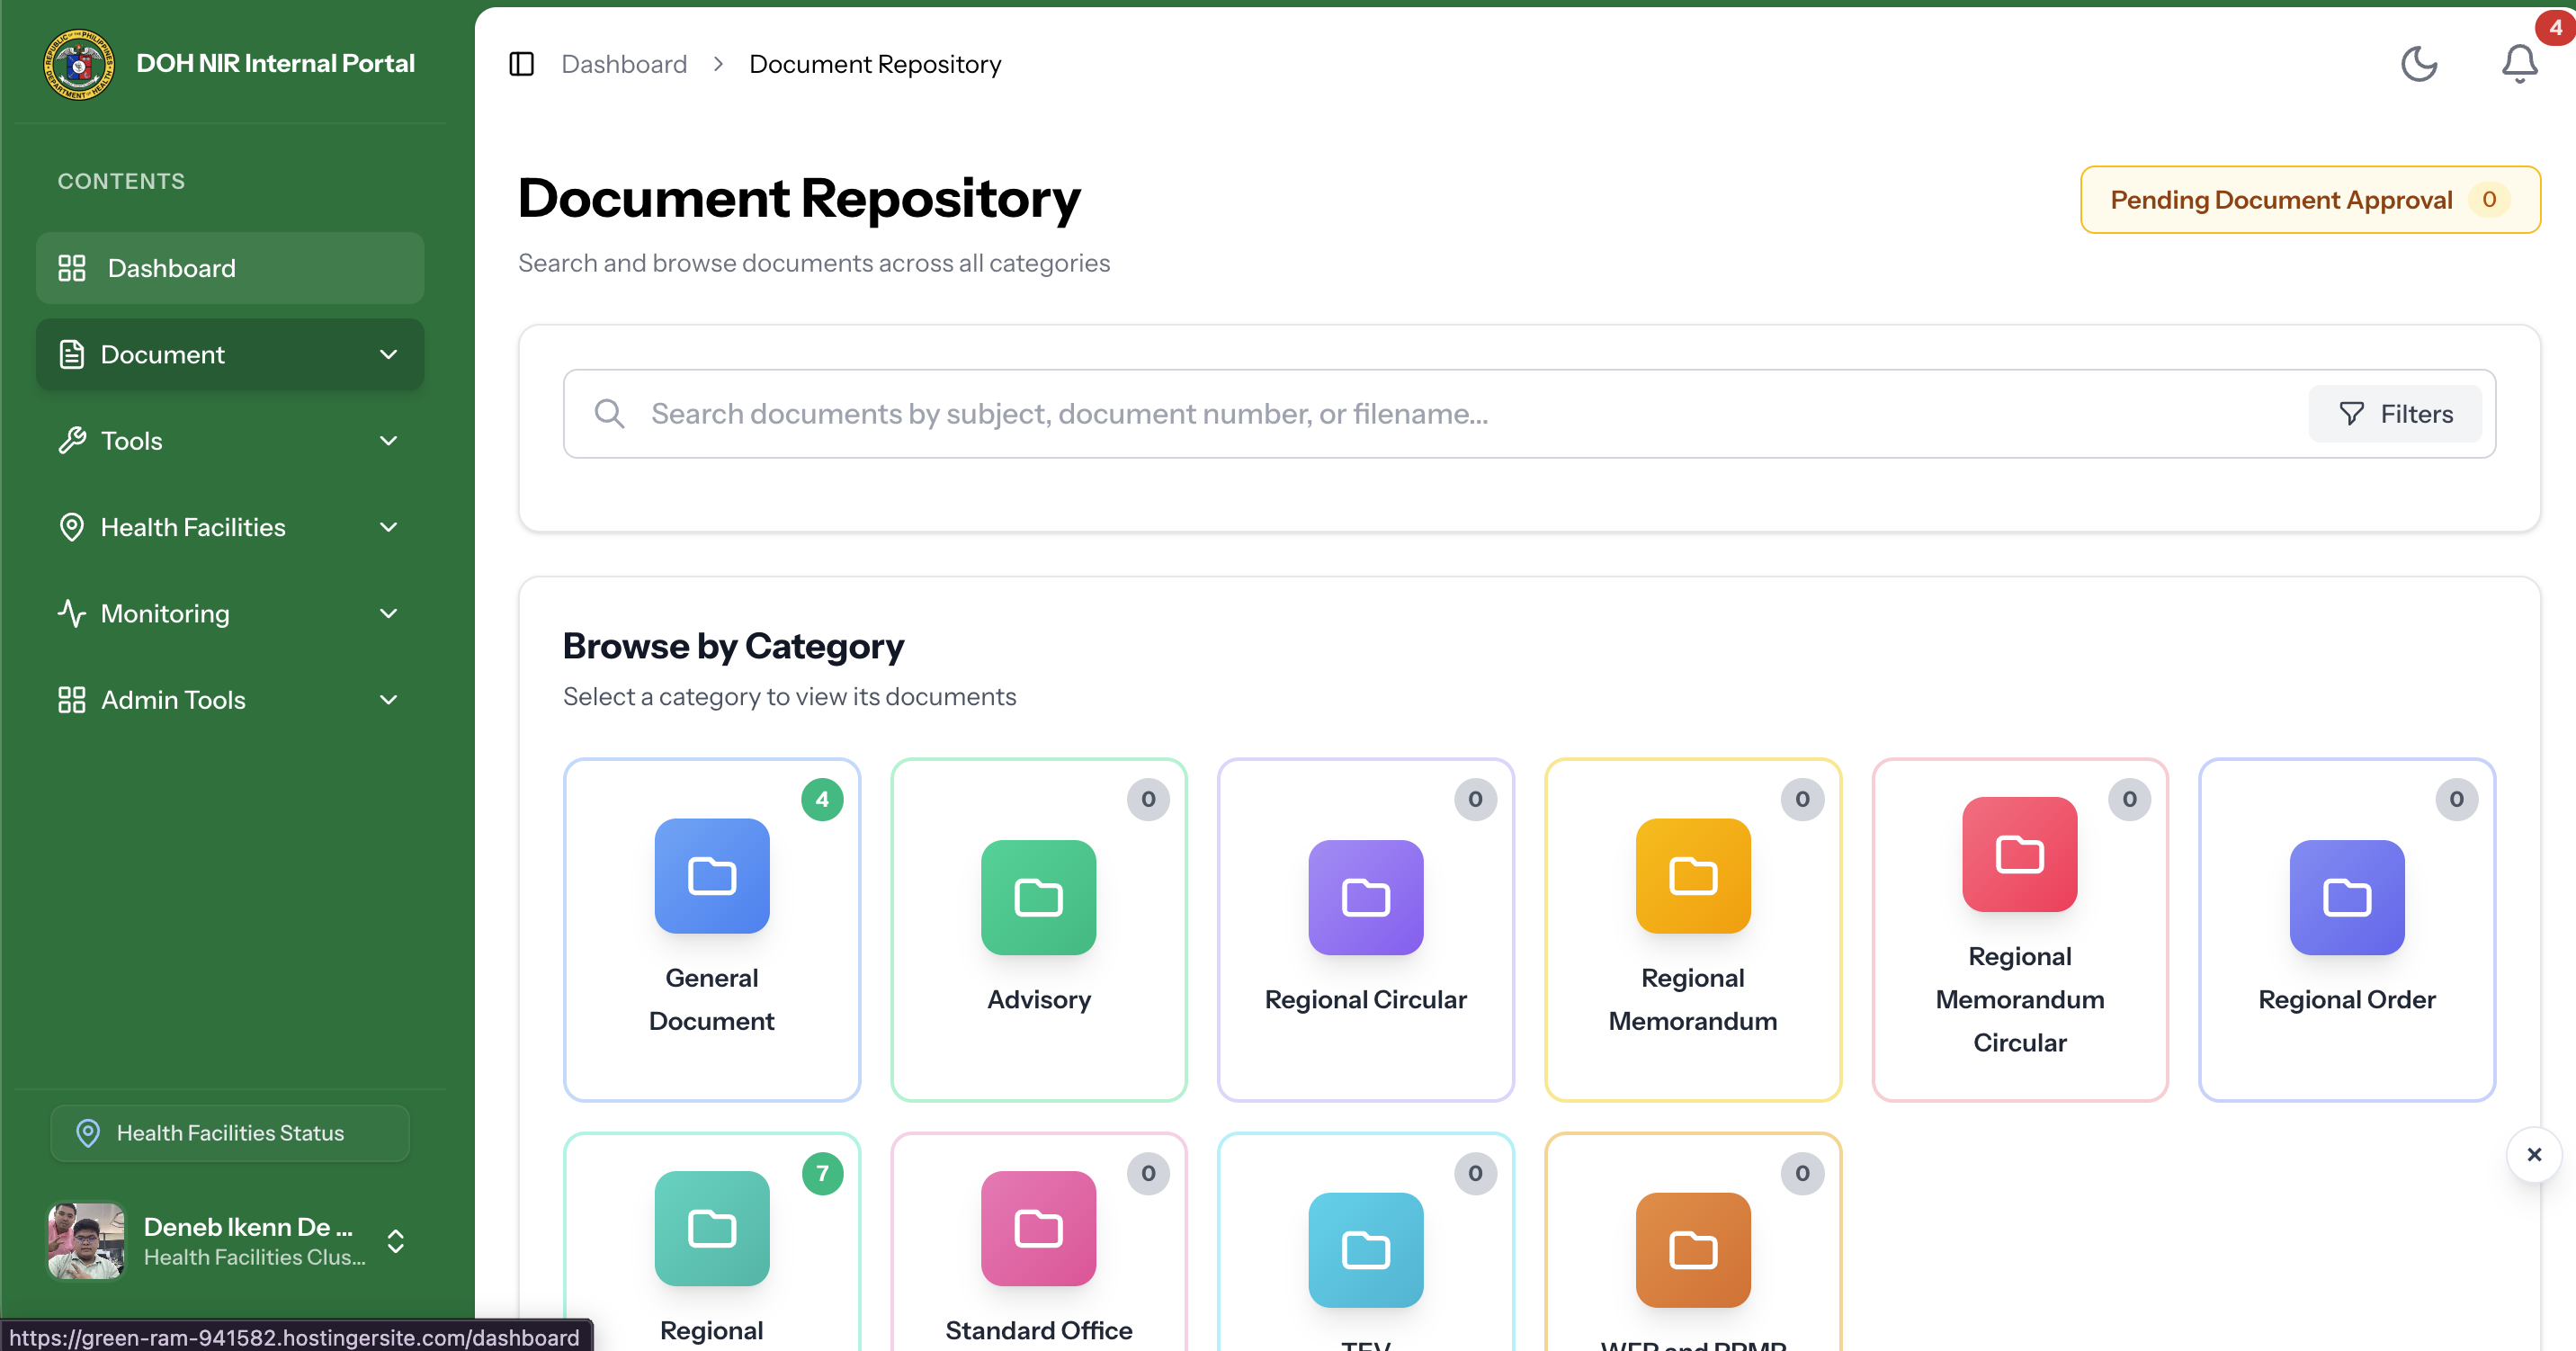2576x1351 pixels.
Task: Open the Regional Memorandum folder icon
Action: [1693, 876]
